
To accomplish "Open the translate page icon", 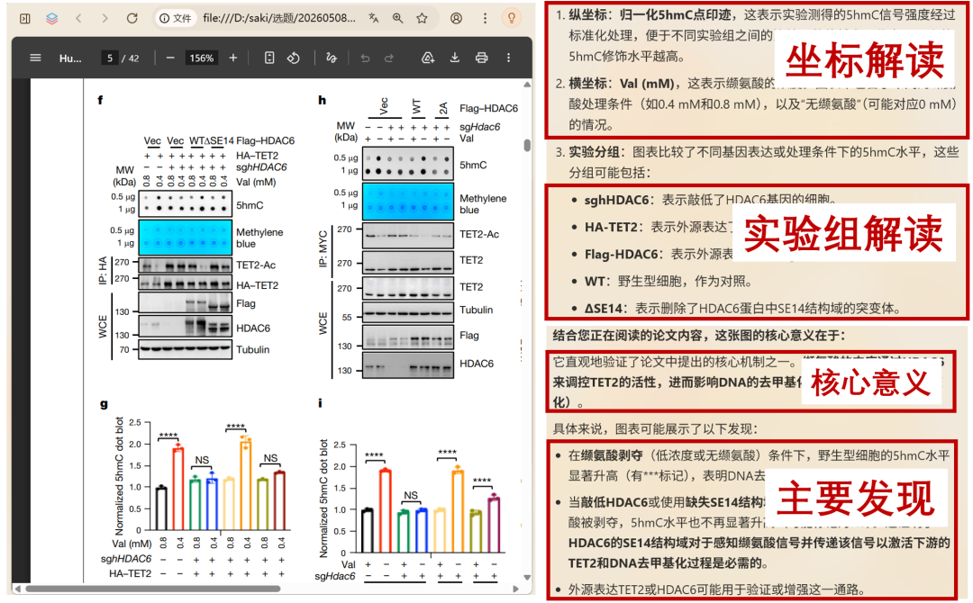I will 374,19.
